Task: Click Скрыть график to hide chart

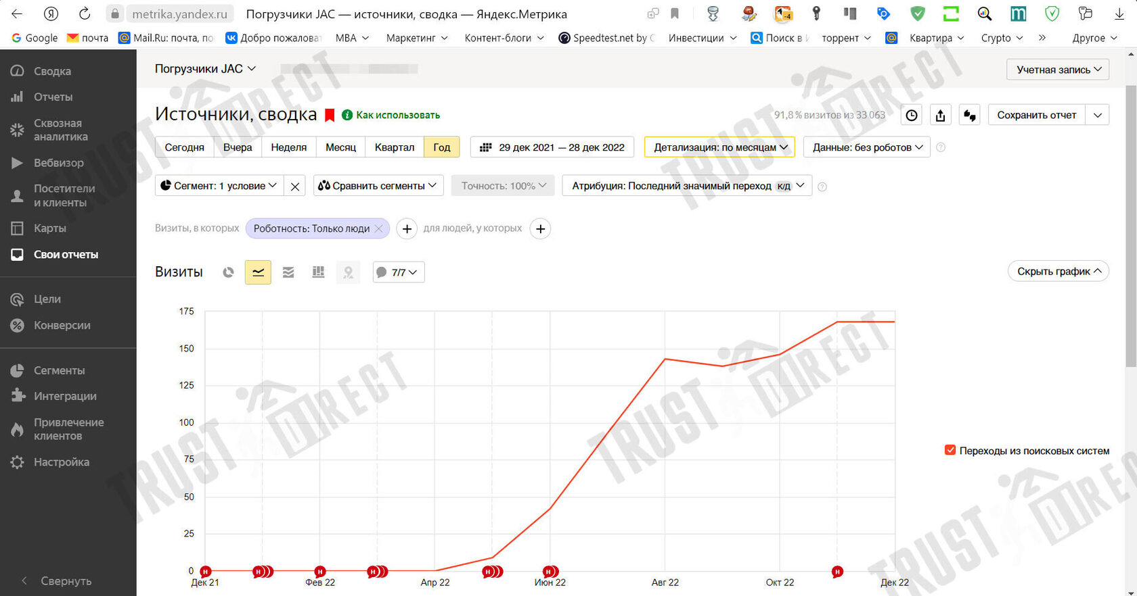Action: 1058,271
